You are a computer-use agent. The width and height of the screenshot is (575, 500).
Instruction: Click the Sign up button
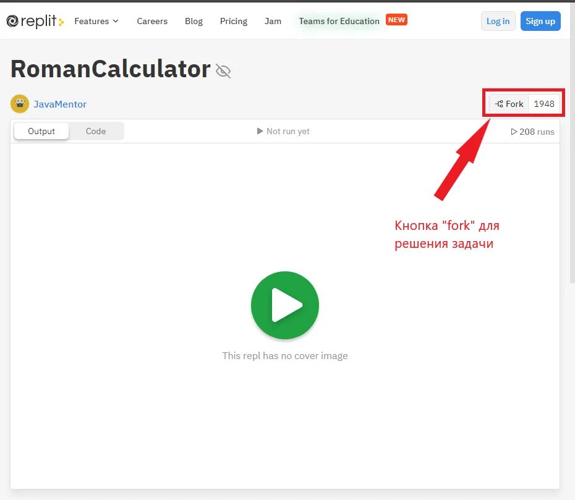(540, 21)
